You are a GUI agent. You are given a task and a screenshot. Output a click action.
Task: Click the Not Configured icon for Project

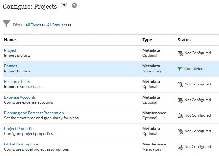pyautogui.click(x=180, y=53)
